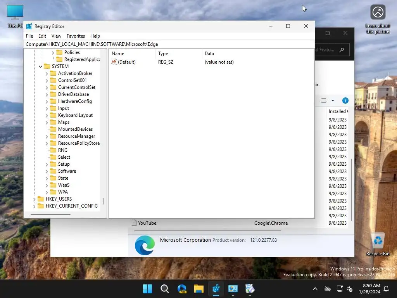
Task: Expand the CurrentControlSet key
Action: [47, 88]
